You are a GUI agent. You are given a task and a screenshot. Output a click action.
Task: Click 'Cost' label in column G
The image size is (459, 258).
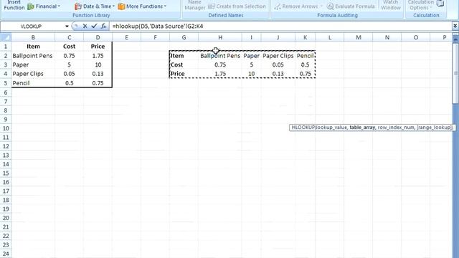(x=184, y=64)
